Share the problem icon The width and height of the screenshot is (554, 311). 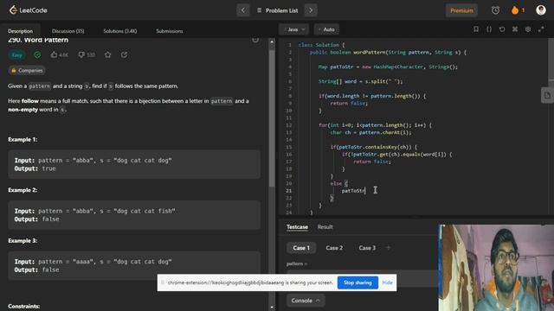coord(124,54)
